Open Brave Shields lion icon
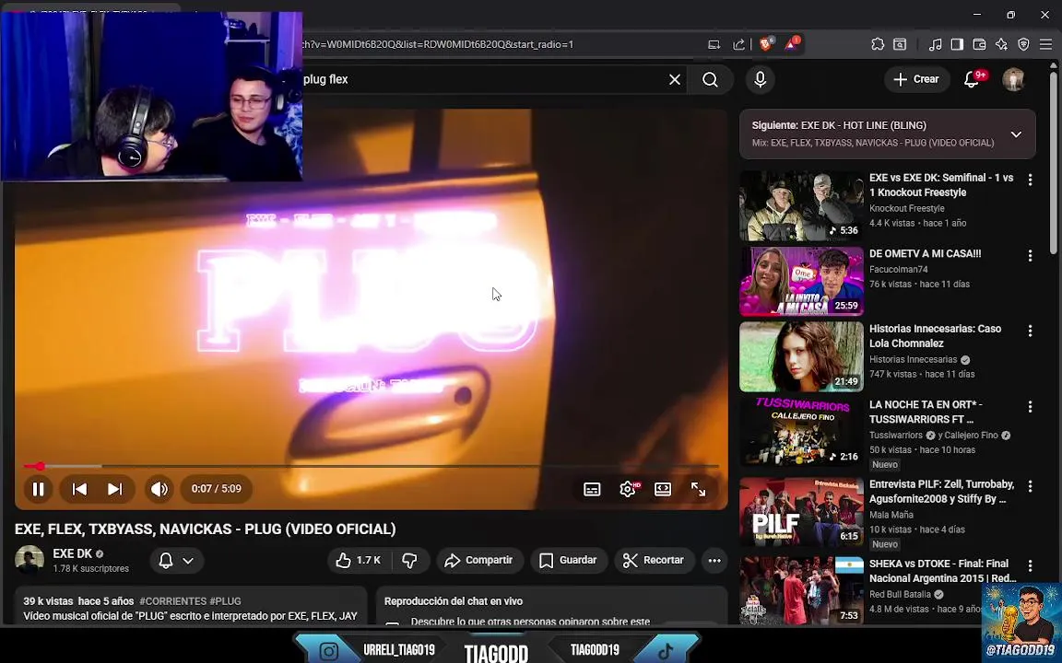This screenshot has height=663, width=1062. coord(766,44)
